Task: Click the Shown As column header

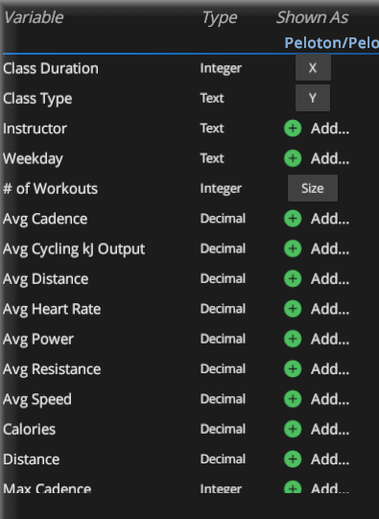Action: (313, 17)
